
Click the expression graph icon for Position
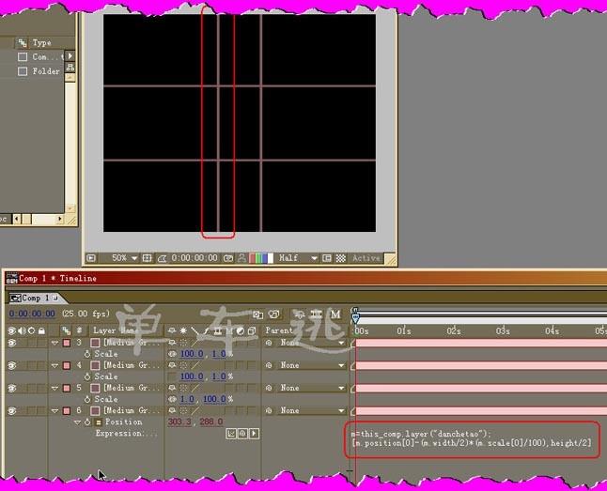(x=231, y=433)
